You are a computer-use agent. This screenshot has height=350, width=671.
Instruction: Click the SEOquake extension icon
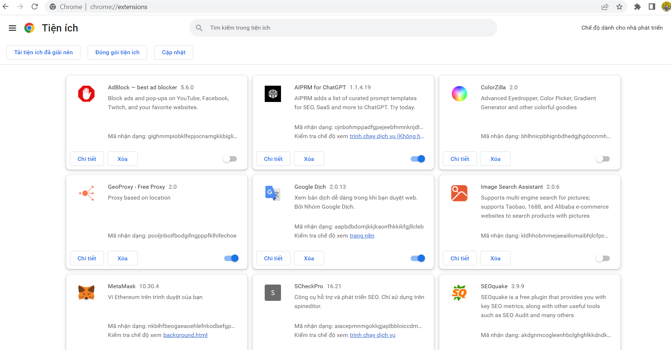[x=459, y=293]
